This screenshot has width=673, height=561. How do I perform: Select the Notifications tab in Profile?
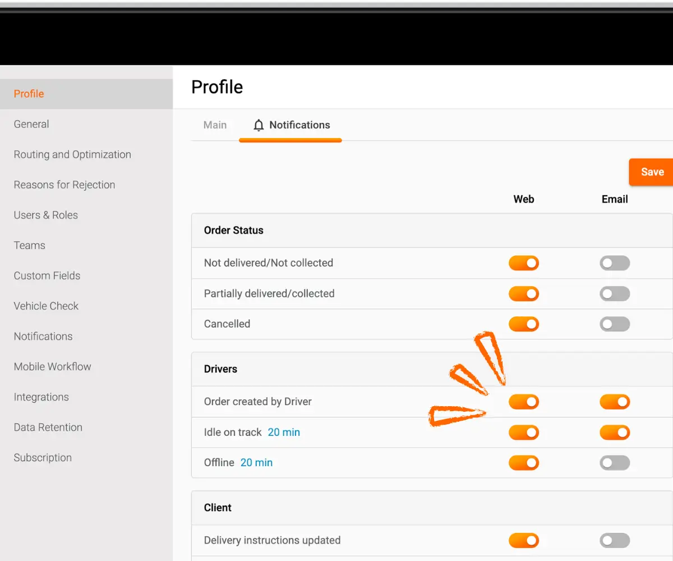pyautogui.click(x=291, y=125)
